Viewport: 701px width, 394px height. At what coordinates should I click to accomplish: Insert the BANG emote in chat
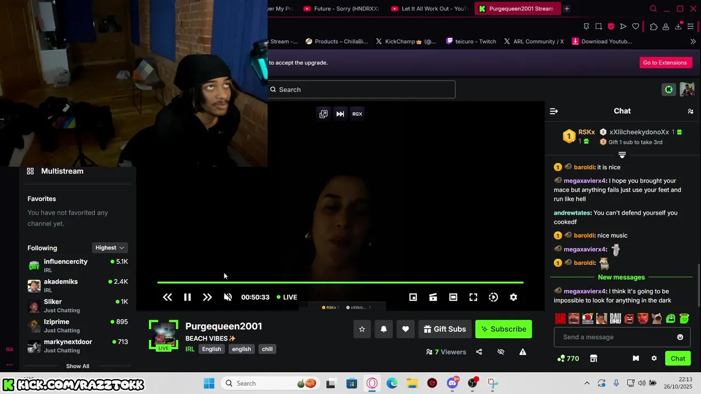560,318
